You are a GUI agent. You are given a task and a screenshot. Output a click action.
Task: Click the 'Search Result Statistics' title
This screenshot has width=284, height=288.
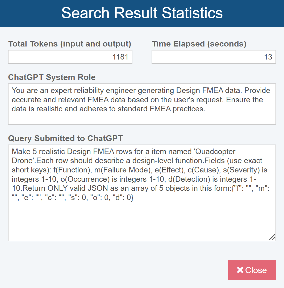tap(142, 13)
